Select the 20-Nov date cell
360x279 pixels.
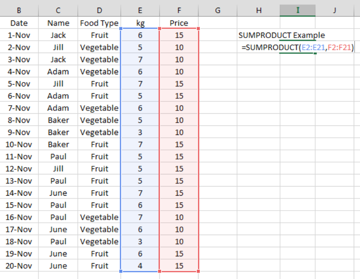[x=19, y=266]
